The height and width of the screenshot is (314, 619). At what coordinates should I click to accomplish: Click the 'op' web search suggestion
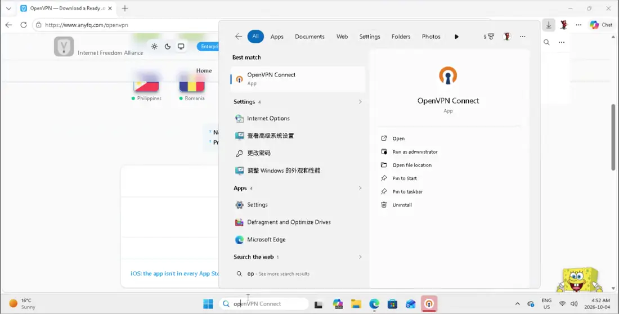coord(298,273)
